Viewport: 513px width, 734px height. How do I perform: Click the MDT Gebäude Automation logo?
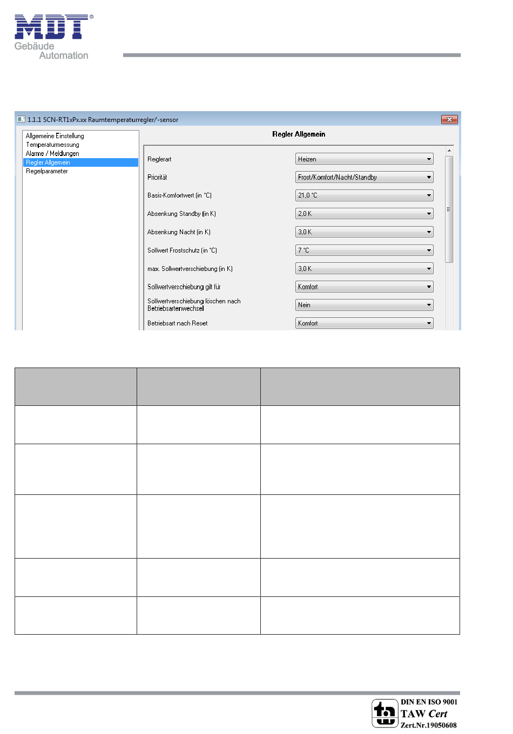point(53,37)
